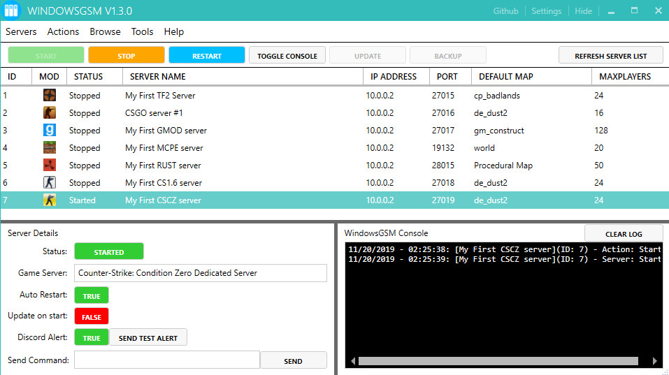Viewport: 669px width, 375px height.
Task: Toggle the Auto Restart TRUE switch
Action: (x=92, y=295)
